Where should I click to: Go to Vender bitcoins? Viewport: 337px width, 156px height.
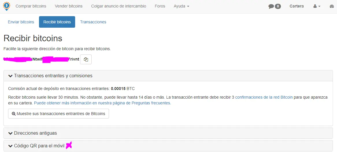(68, 6)
